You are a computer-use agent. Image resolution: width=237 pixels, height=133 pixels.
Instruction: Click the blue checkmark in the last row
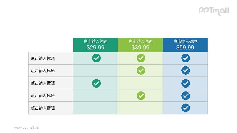click(x=186, y=108)
